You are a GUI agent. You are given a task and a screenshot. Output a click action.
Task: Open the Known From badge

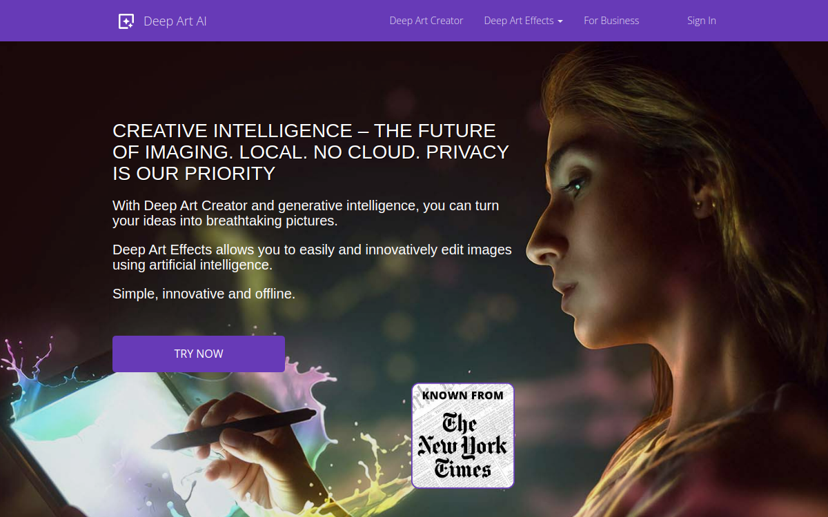tap(463, 436)
